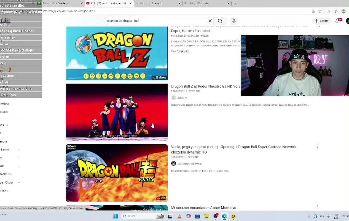Close the chatgpt Búsqueda tab
This screenshot has height=221, width=349.
(x=180, y=3)
